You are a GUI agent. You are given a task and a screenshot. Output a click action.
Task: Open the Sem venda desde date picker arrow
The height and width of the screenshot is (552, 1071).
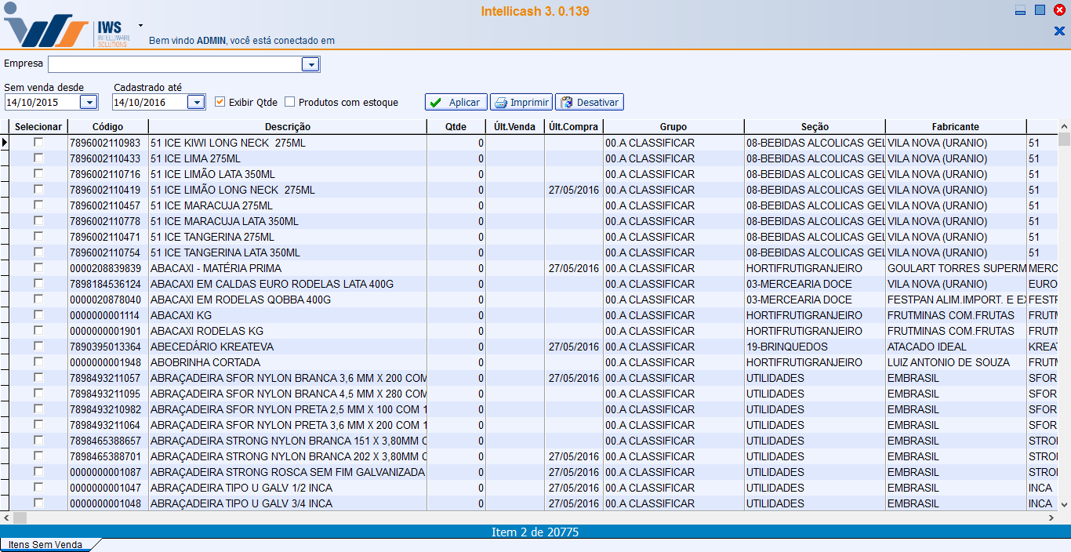pos(89,102)
